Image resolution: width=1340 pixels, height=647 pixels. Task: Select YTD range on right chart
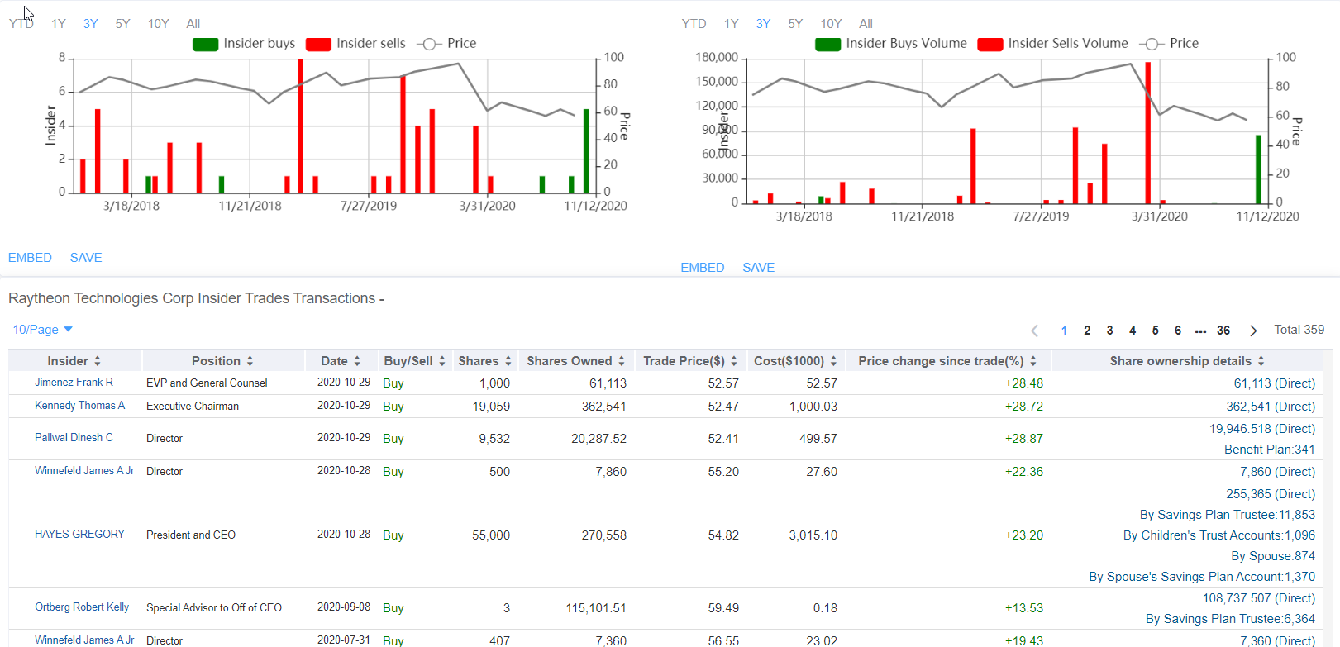[x=694, y=24]
